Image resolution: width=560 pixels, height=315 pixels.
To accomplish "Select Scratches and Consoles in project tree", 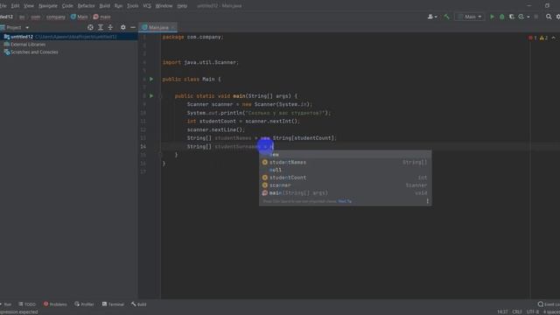I will click(x=34, y=52).
